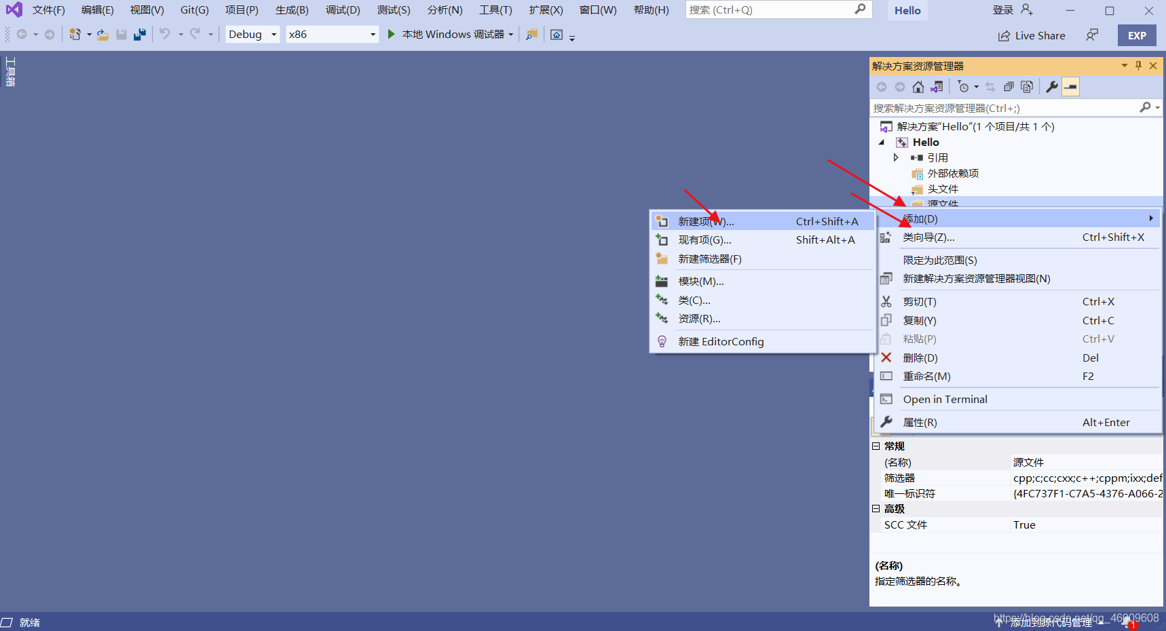Open the debugger target dropdown arrow
This screenshot has height=631, width=1166.
point(511,35)
